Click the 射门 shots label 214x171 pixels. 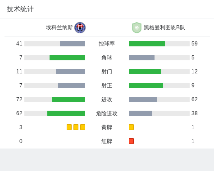click(x=107, y=72)
